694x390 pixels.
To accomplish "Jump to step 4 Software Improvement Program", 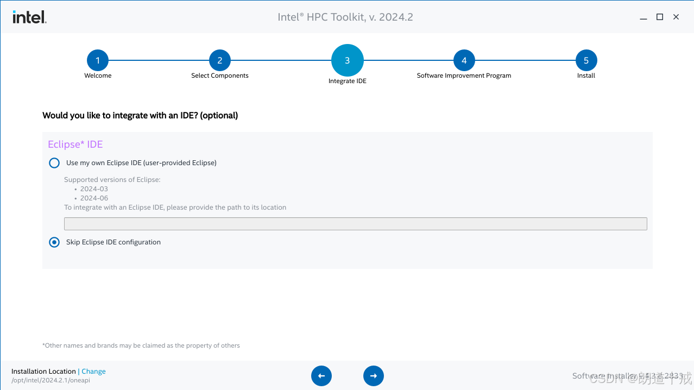I will coord(464,60).
